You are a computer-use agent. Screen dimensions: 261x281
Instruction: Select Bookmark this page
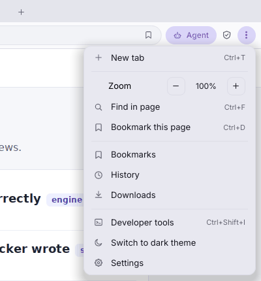coord(170,127)
